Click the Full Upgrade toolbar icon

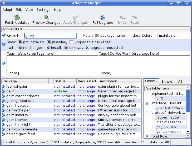tap(103, 18)
